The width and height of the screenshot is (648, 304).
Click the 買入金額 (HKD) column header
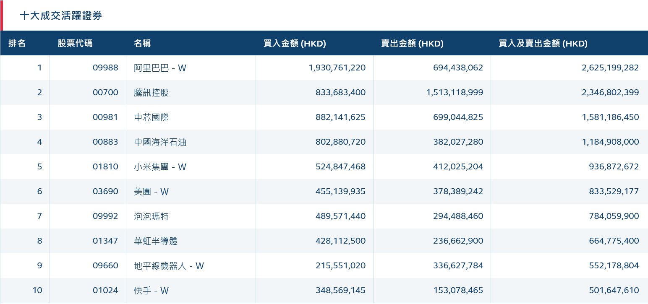[295, 43]
